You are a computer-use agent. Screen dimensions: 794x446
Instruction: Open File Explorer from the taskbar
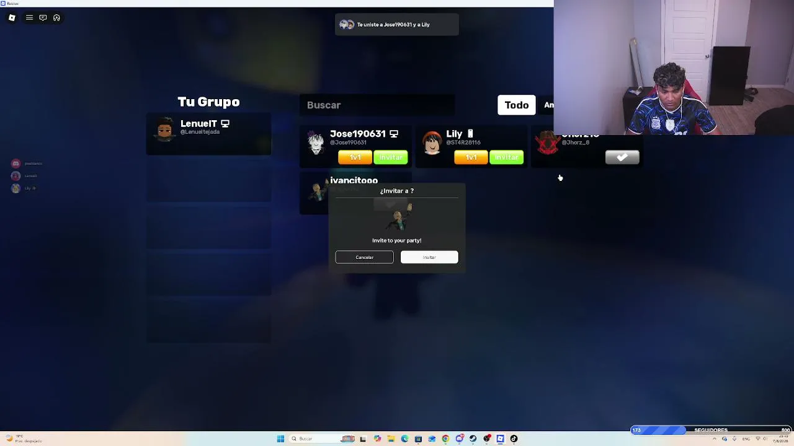click(391, 439)
